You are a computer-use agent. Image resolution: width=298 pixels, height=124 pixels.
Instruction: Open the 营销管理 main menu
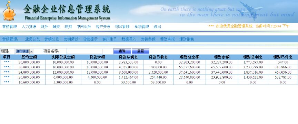10,27
